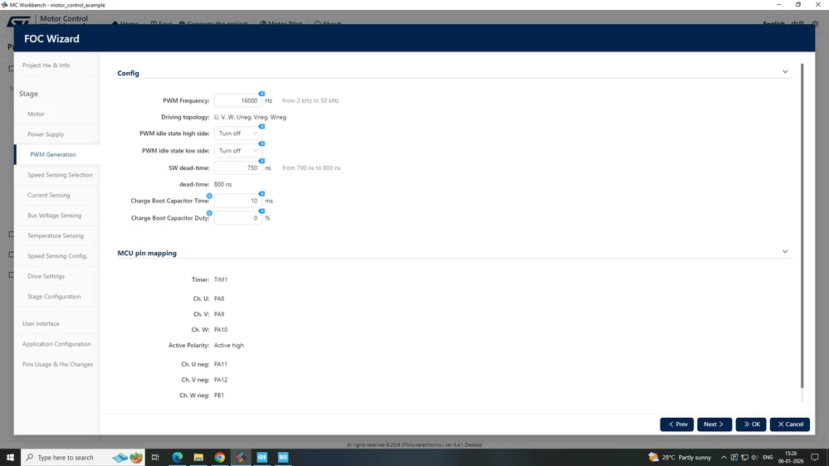Reset PWM idle state low side value icon

[x=261, y=143]
